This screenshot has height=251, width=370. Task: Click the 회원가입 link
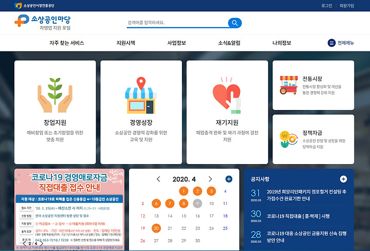[347, 6]
